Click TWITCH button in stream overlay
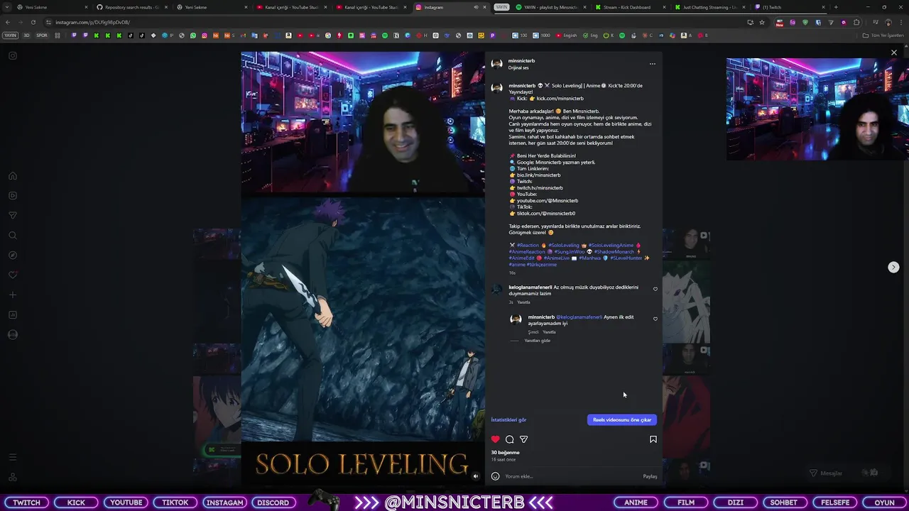 tap(26, 502)
